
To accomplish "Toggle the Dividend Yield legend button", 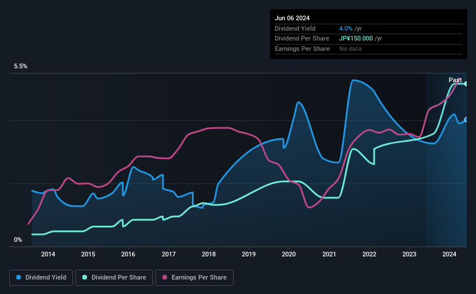I will [x=41, y=278].
